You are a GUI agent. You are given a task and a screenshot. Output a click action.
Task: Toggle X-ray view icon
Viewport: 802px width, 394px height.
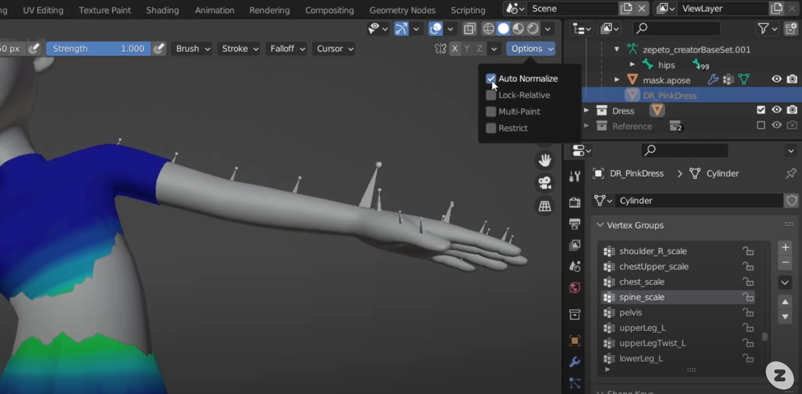point(469,29)
